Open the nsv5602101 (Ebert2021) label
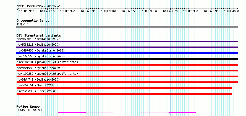The image size is (246, 116). 35,85
